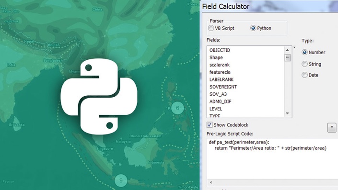Screen dimensions: 338x190
Task: Click the map cluster marker labeled 6
Action: [x=177, y=108]
